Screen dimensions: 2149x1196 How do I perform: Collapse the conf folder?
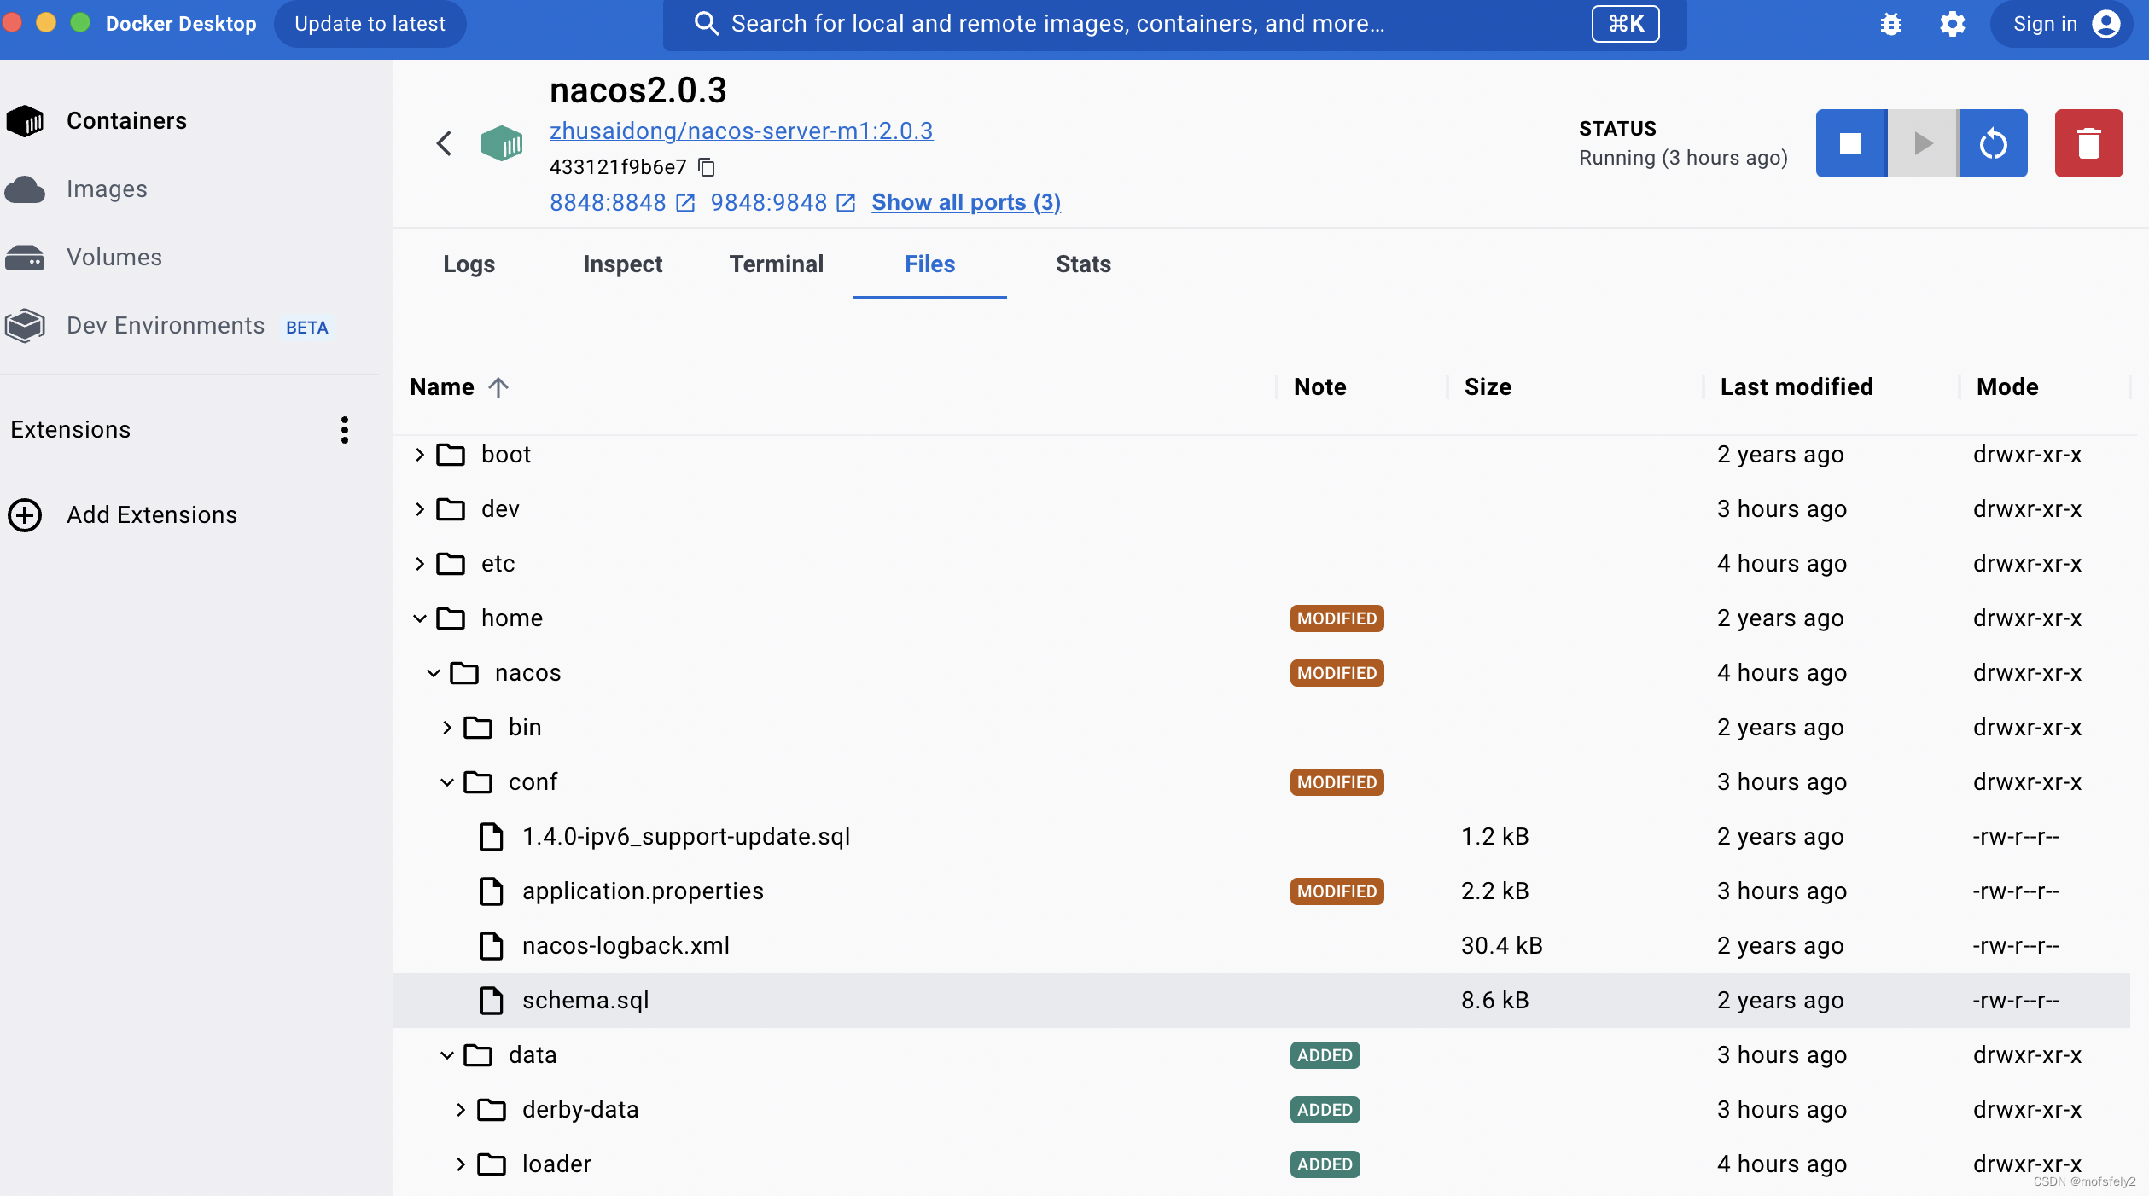[447, 782]
